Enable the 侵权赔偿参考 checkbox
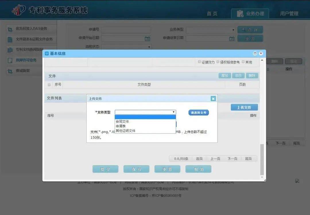The height and width of the screenshot is (215, 310). [218, 62]
